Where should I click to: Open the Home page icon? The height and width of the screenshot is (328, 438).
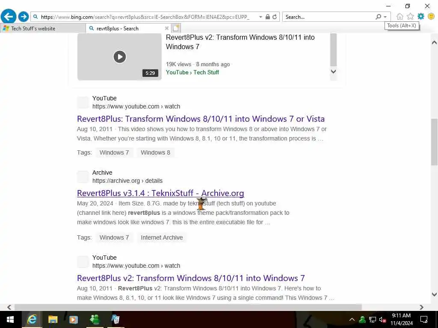coord(400,17)
